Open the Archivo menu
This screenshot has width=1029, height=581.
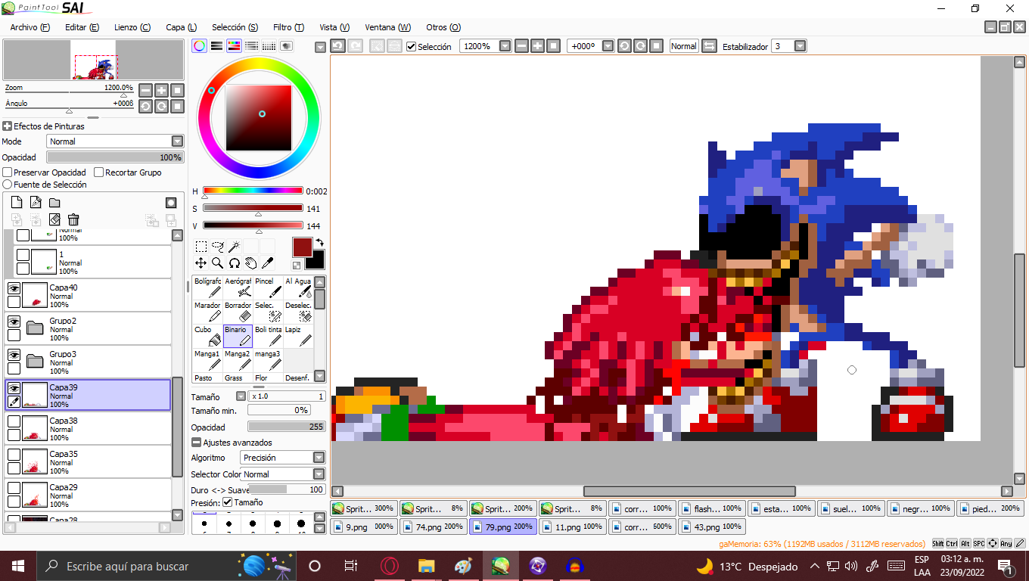30,27
